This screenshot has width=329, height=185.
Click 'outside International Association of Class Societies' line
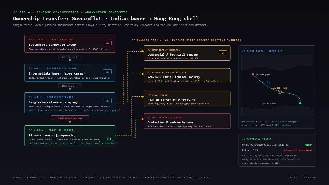click(183, 81)
